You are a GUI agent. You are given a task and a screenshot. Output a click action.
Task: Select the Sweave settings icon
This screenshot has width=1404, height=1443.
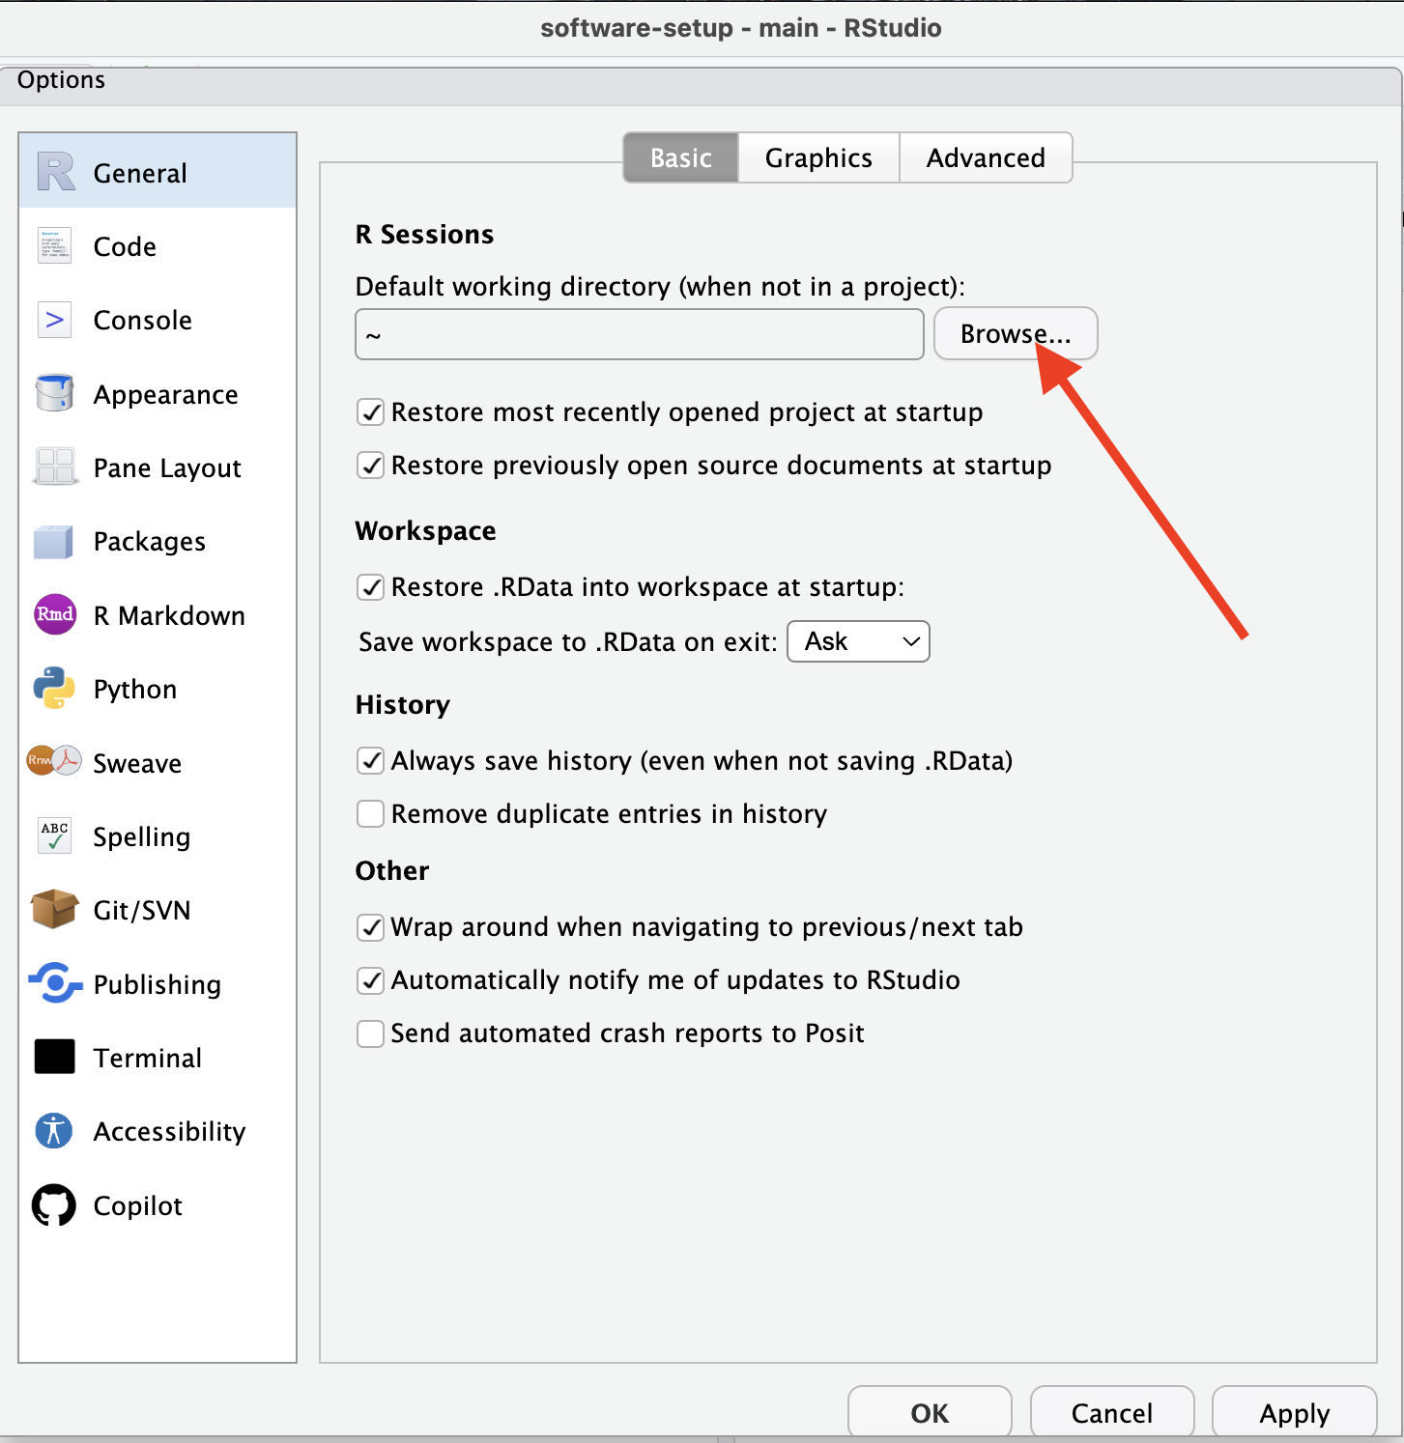pos(54,762)
